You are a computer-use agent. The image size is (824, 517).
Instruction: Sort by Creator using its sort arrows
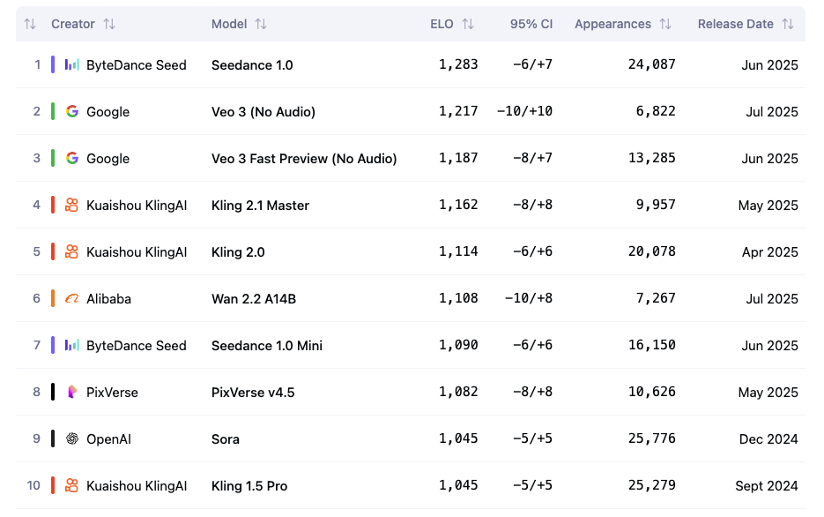(109, 24)
